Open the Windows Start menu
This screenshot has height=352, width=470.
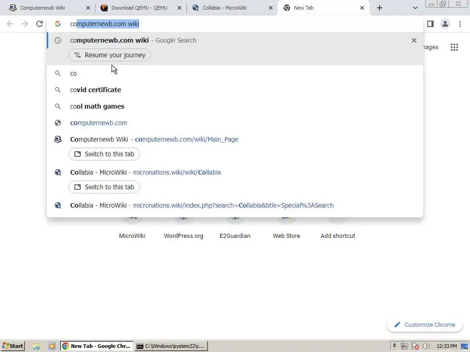12,346
